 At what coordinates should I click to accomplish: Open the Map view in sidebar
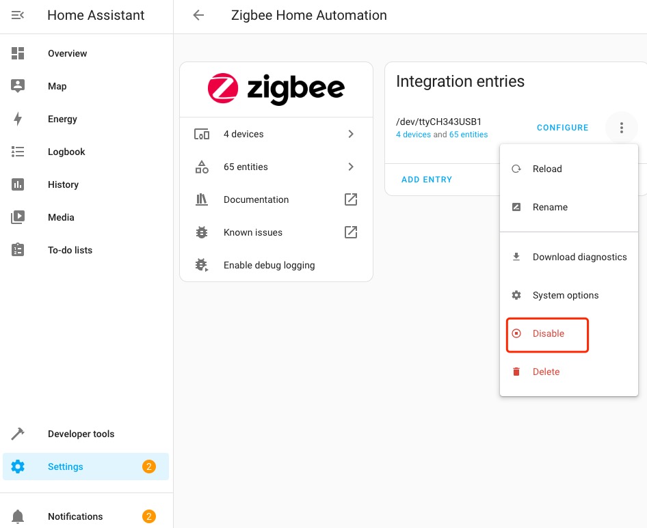click(x=57, y=86)
